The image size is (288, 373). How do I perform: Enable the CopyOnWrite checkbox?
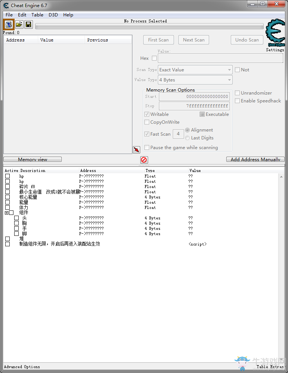[147, 122]
